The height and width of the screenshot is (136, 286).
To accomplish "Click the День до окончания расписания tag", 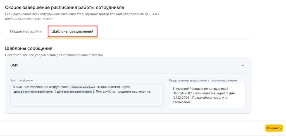I will (x=33, y=92).
